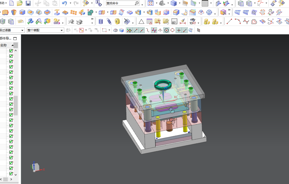
Task: Expand the 10H7 tool dropdown arrow
Action: pos(198,23)
